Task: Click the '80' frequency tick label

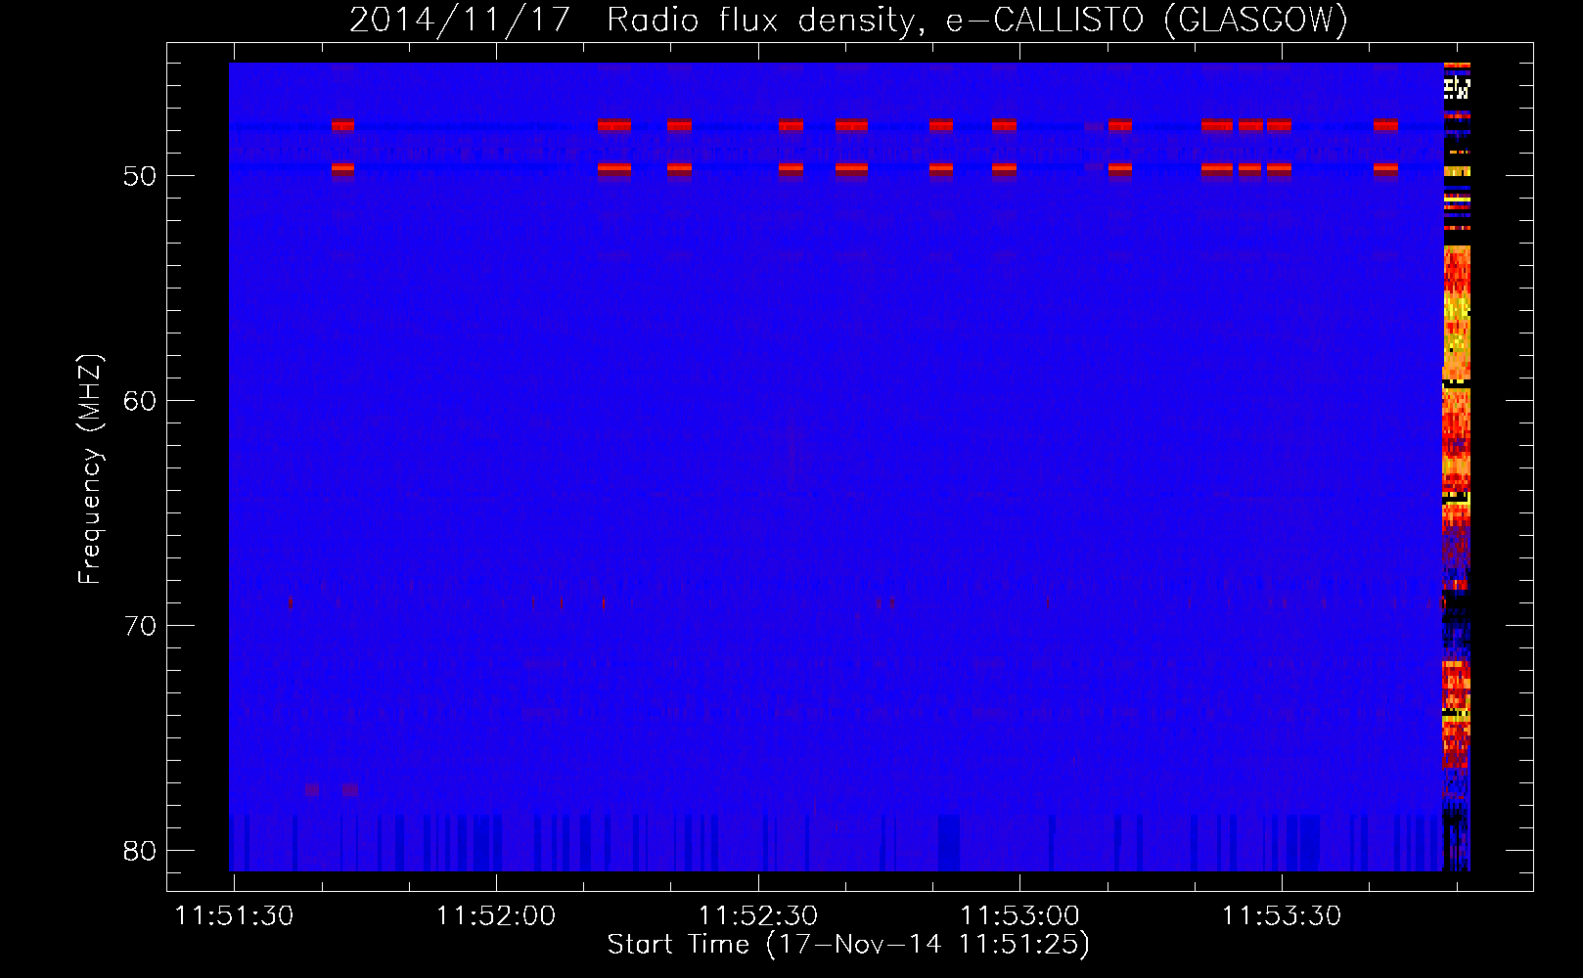Action: [x=140, y=851]
